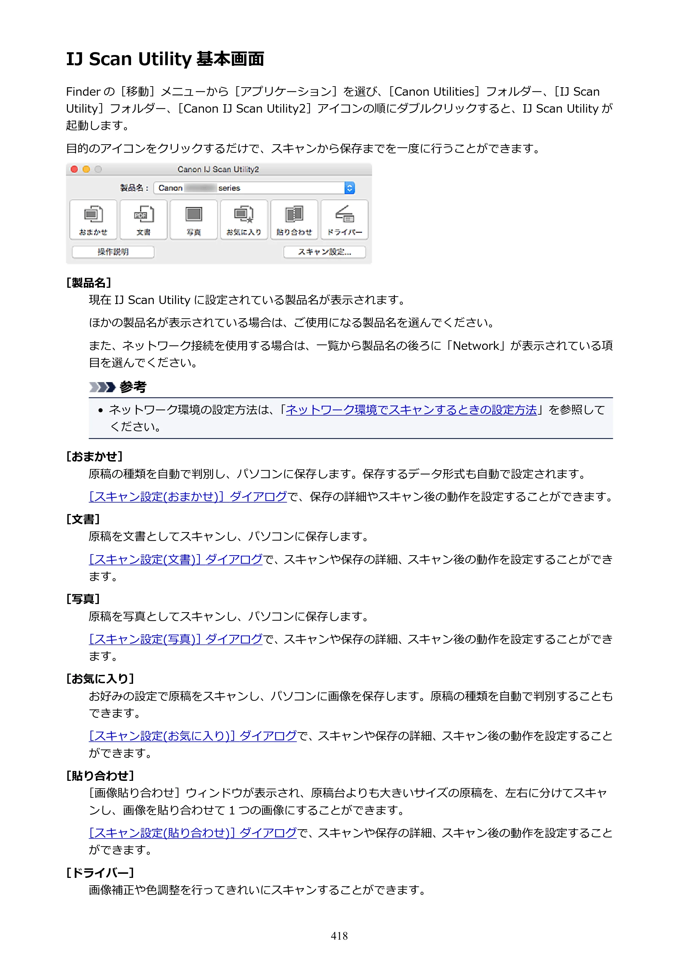Click the page number 418
Screen dimensions: 679x960
pos(339,936)
